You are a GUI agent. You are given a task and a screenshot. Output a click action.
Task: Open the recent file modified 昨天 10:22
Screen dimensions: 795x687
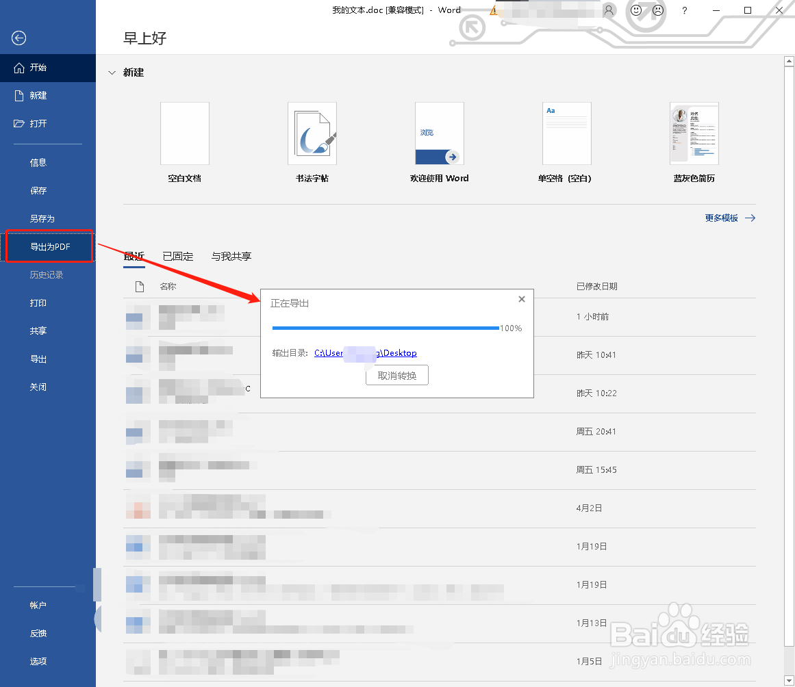440,393
